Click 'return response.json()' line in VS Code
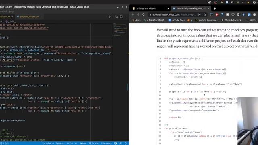 (12, 66)
